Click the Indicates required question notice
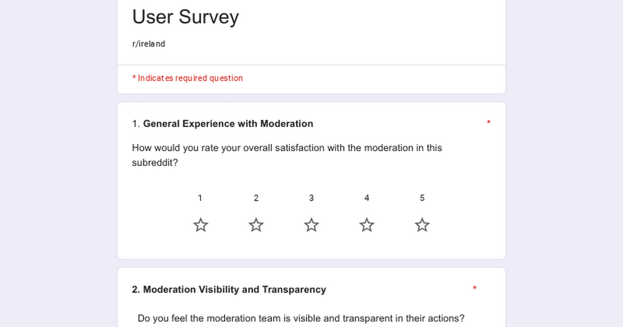Viewport: 623px width, 327px height. click(187, 78)
